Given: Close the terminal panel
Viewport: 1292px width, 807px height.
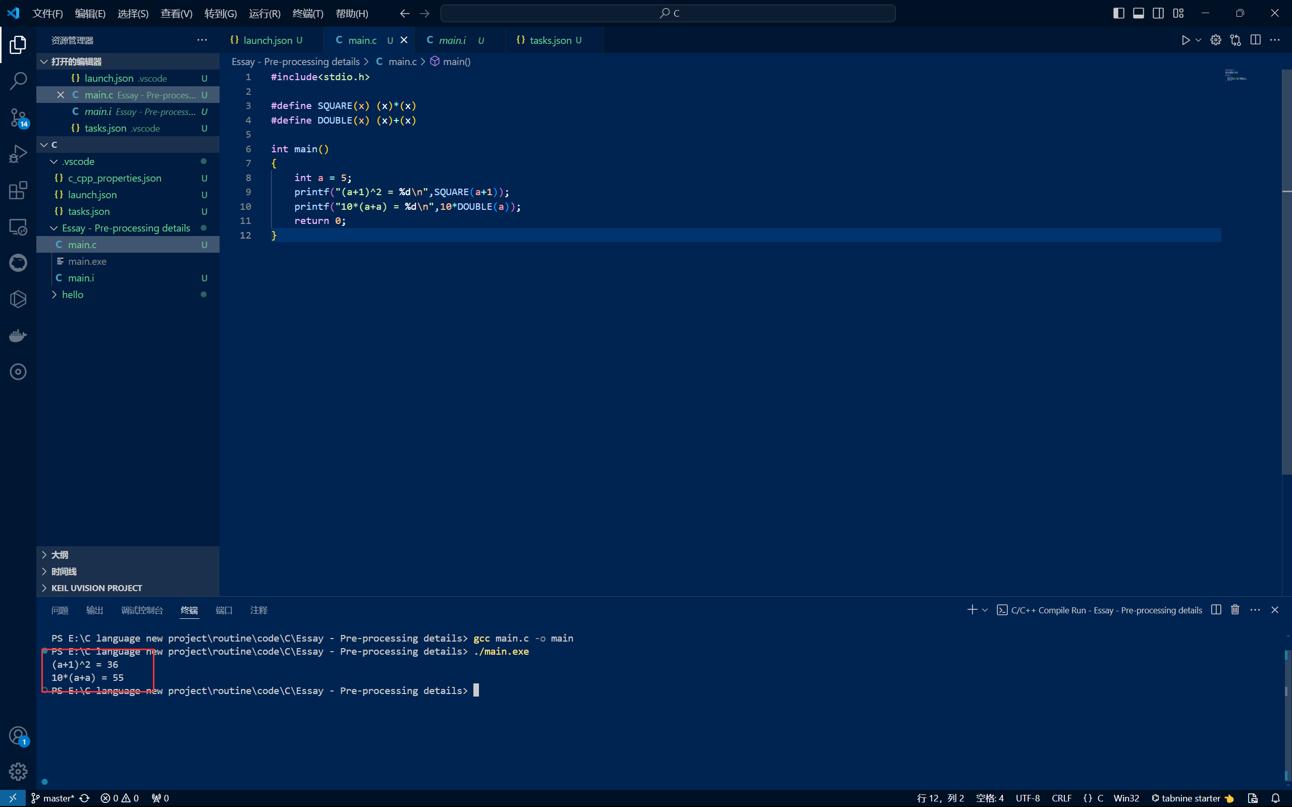Looking at the screenshot, I should 1275,609.
